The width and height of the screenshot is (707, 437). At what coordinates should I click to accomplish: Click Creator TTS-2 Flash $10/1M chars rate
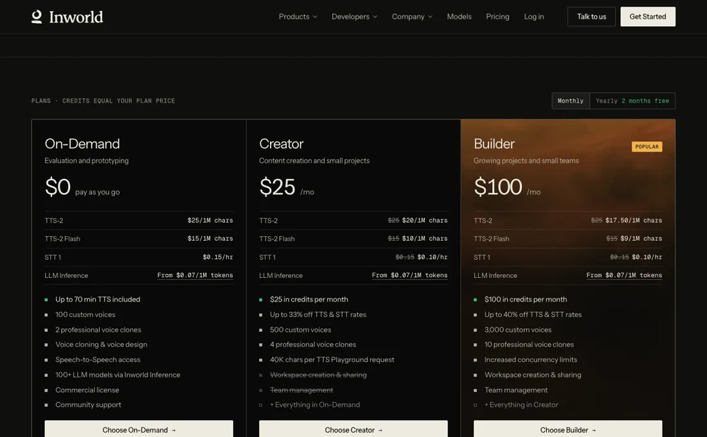pyautogui.click(x=425, y=239)
